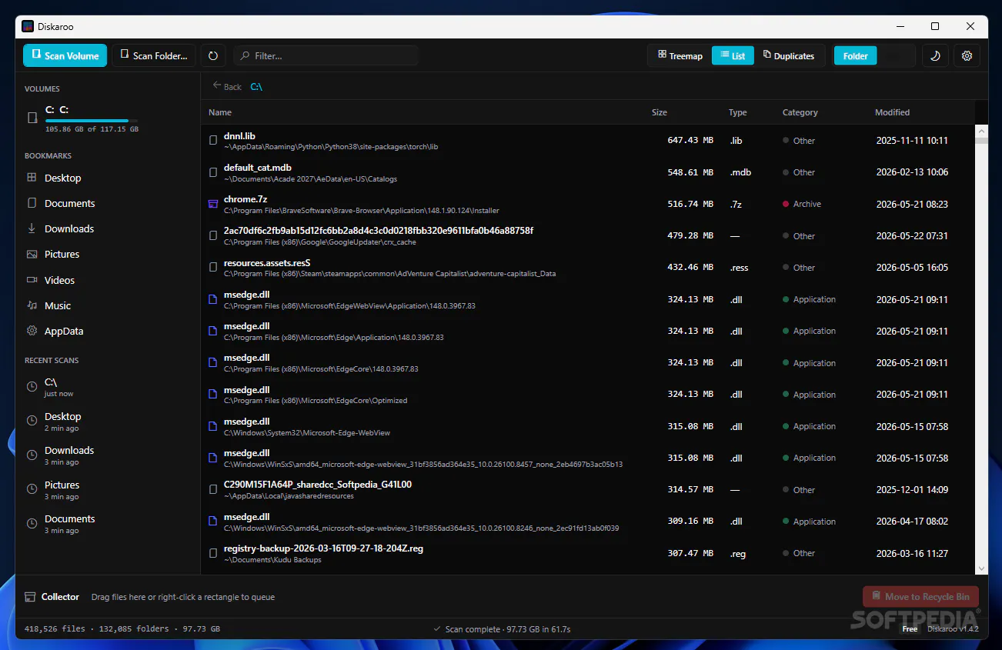Click the default_cat.mdb file icon
Image resolution: width=1002 pixels, height=650 pixels.
coord(213,172)
